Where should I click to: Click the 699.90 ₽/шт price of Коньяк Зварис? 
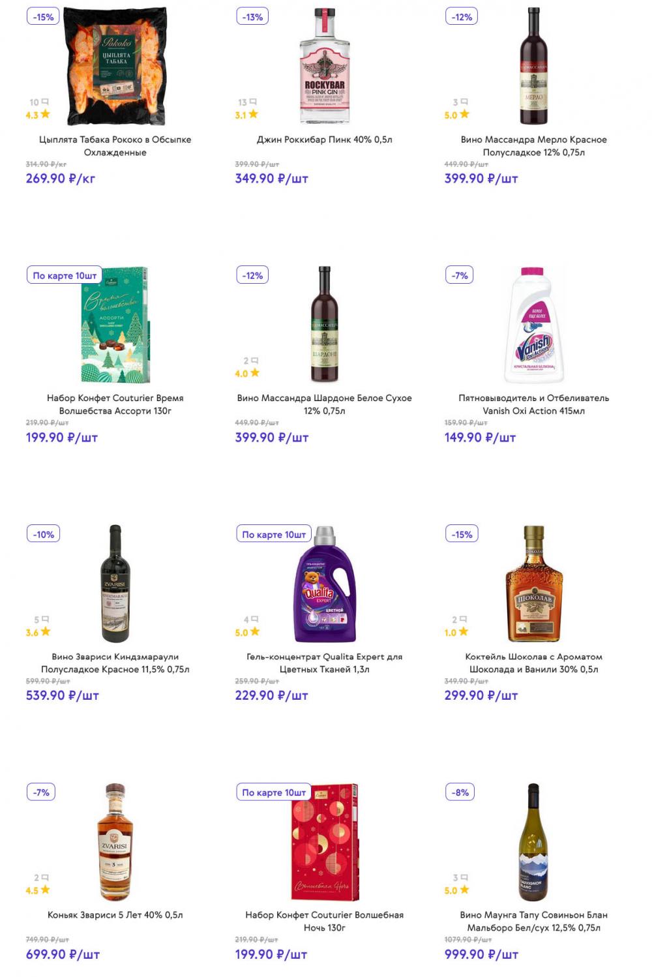click(x=63, y=955)
